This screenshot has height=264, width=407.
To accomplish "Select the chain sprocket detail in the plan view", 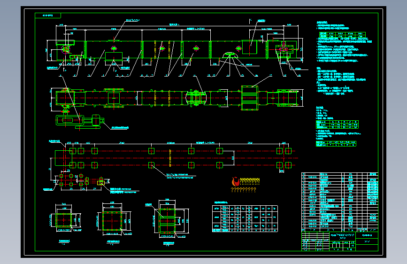I will click(196, 98).
